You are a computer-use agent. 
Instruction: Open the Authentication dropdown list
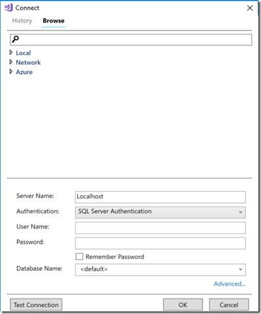tap(160, 212)
